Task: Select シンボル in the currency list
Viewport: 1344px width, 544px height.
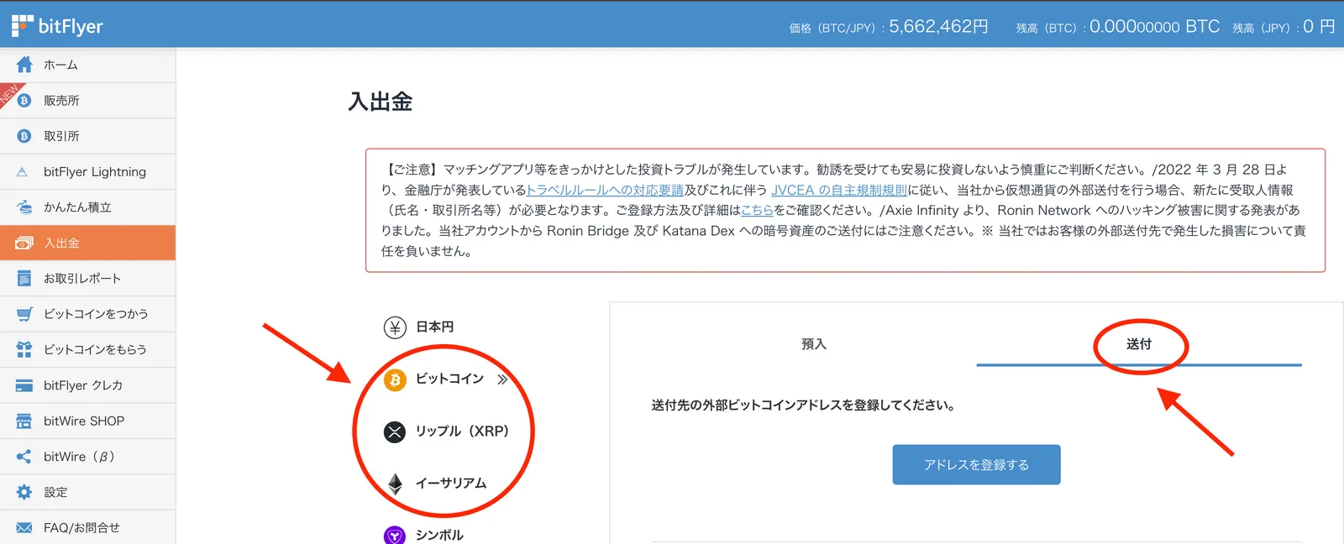Action: [x=439, y=535]
